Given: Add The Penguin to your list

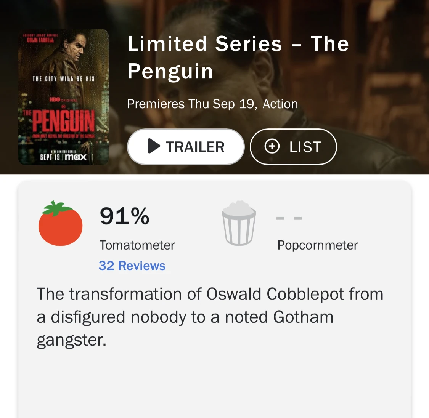Looking at the screenshot, I should 293,146.
